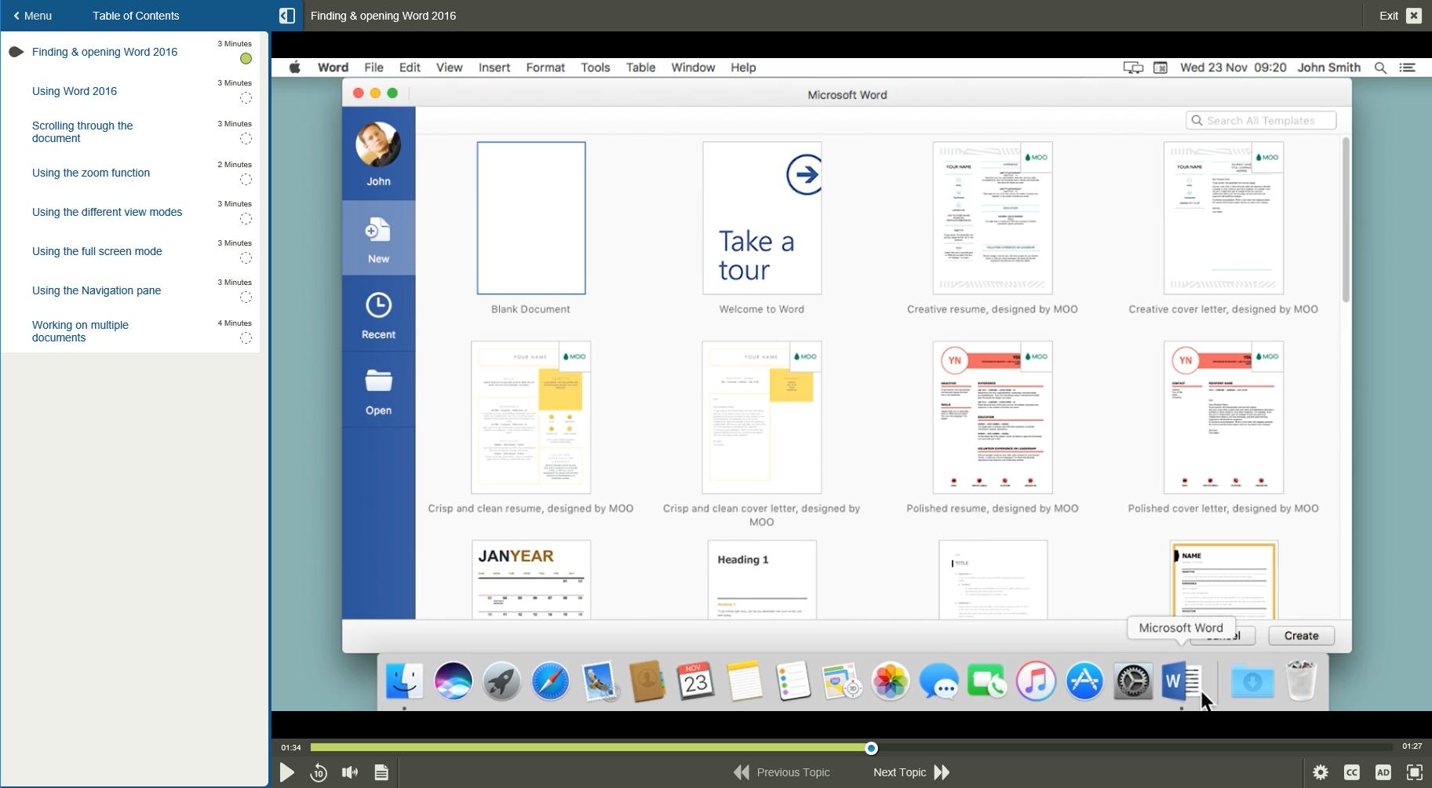Image resolution: width=1432 pixels, height=788 pixels.
Task: Toggle fullscreen playback mode
Action: tap(1415, 772)
